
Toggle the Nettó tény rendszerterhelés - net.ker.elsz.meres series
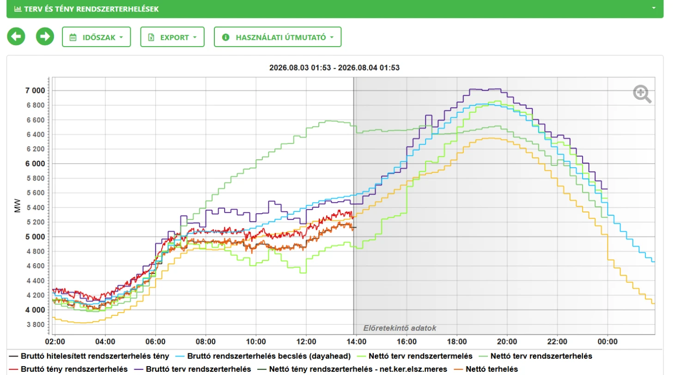(352, 369)
